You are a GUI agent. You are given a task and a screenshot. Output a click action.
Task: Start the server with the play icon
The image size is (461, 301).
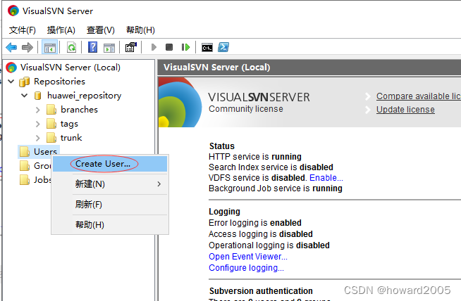pos(154,47)
